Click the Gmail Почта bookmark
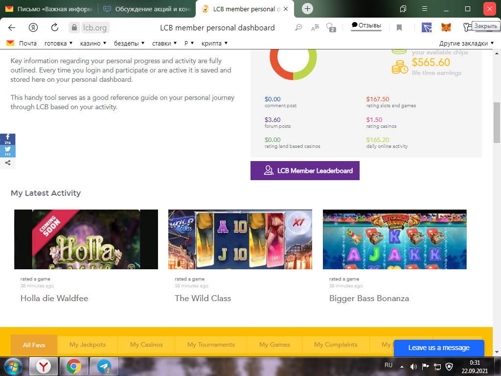Image resolution: width=501 pixels, height=376 pixels. click(x=22, y=43)
